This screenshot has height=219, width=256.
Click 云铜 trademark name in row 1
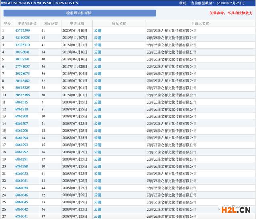(97, 31)
